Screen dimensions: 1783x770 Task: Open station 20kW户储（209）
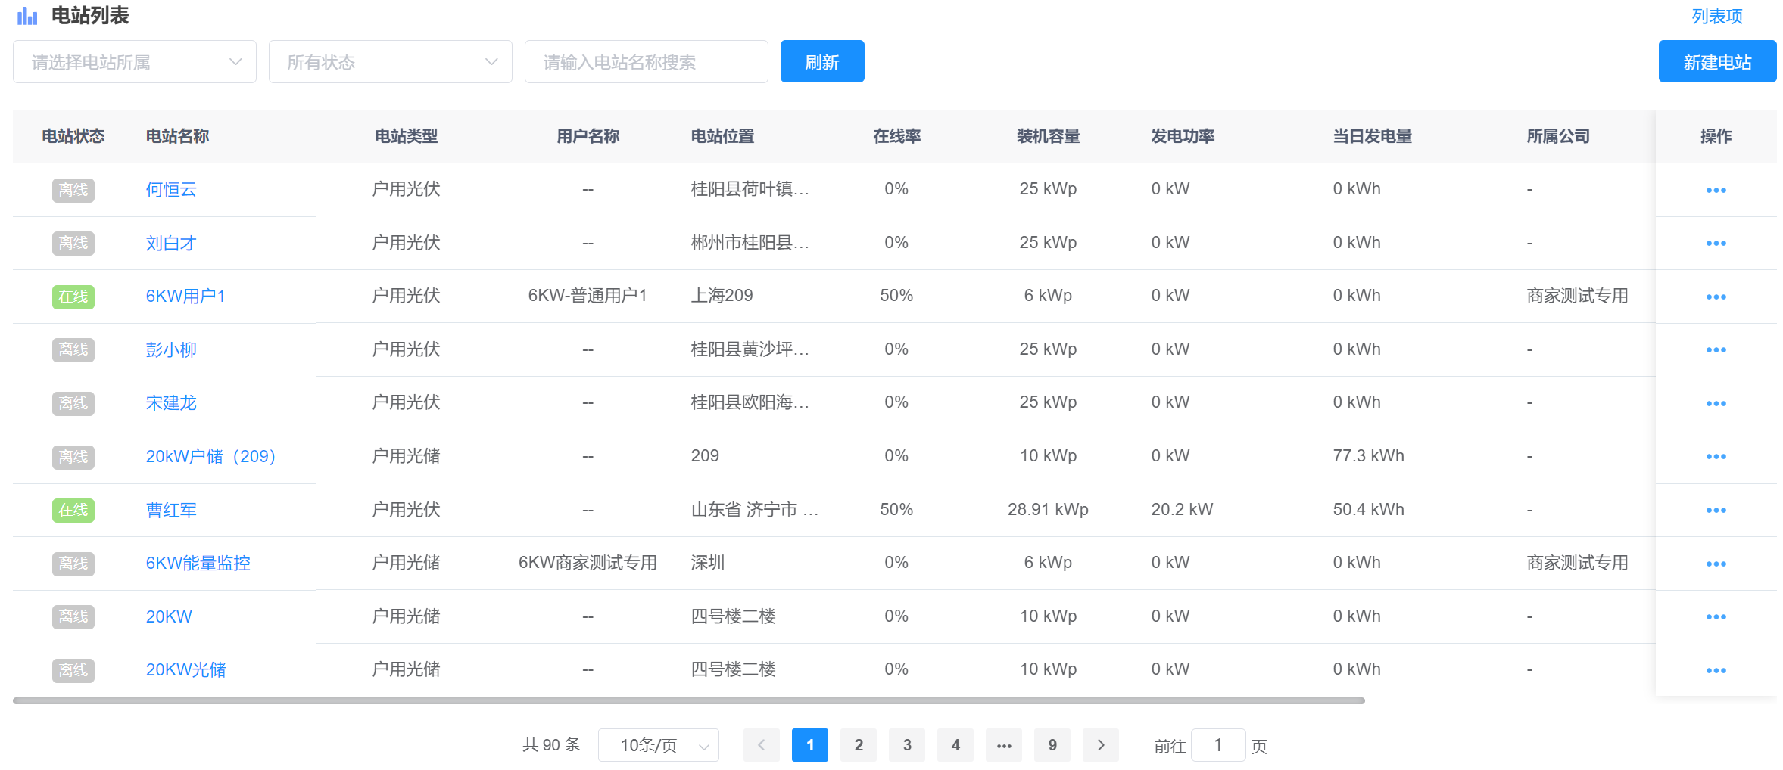click(210, 456)
